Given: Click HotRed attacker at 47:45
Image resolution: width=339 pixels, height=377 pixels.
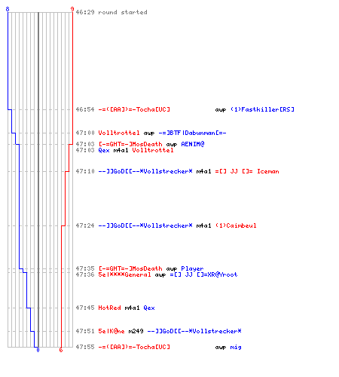Looking at the screenshot, I should 109,308.
